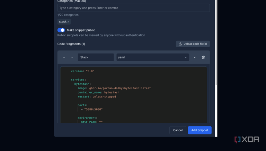Collapse the code fragment with chevron
This screenshot has width=266, height=151.
(195, 57)
